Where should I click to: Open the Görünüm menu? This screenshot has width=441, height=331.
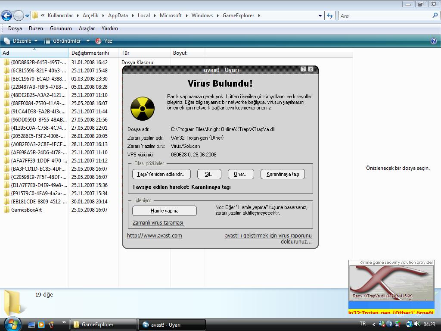[x=61, y=28]
